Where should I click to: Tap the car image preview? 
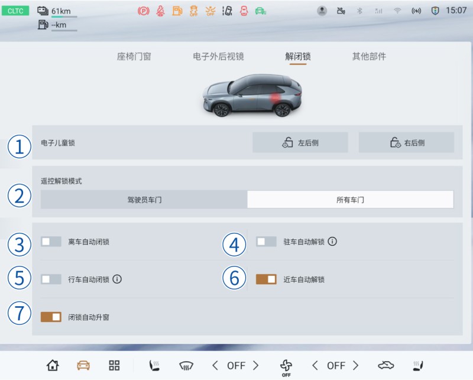[252, 95]
